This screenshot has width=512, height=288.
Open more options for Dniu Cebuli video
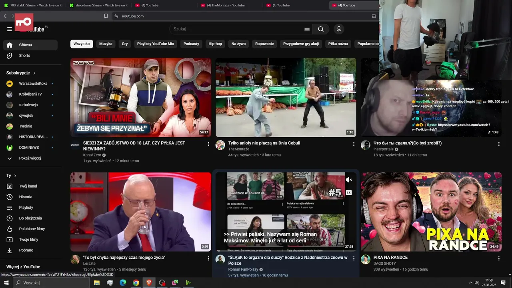point(354,144)
